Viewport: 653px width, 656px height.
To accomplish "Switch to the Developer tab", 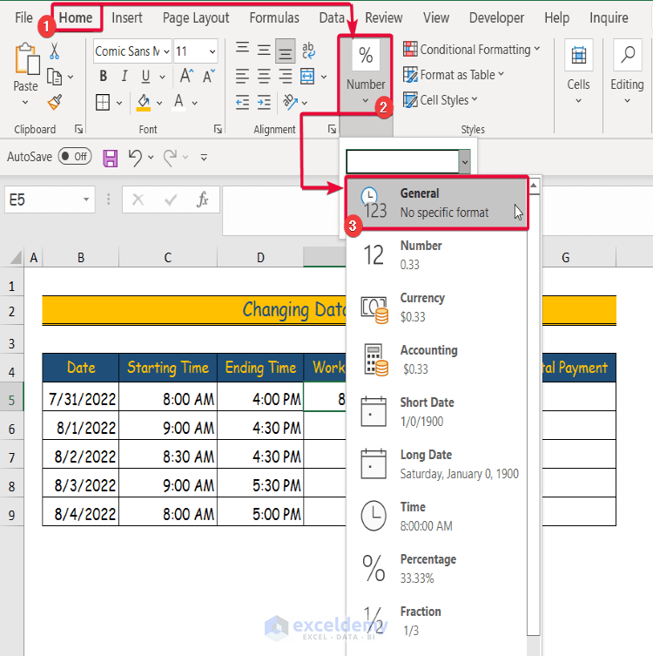I will pos(496,17).
